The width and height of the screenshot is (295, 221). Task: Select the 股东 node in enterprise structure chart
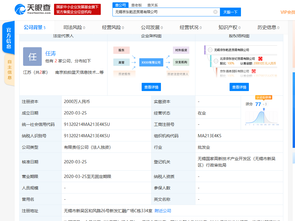click(x=121, y=50)
